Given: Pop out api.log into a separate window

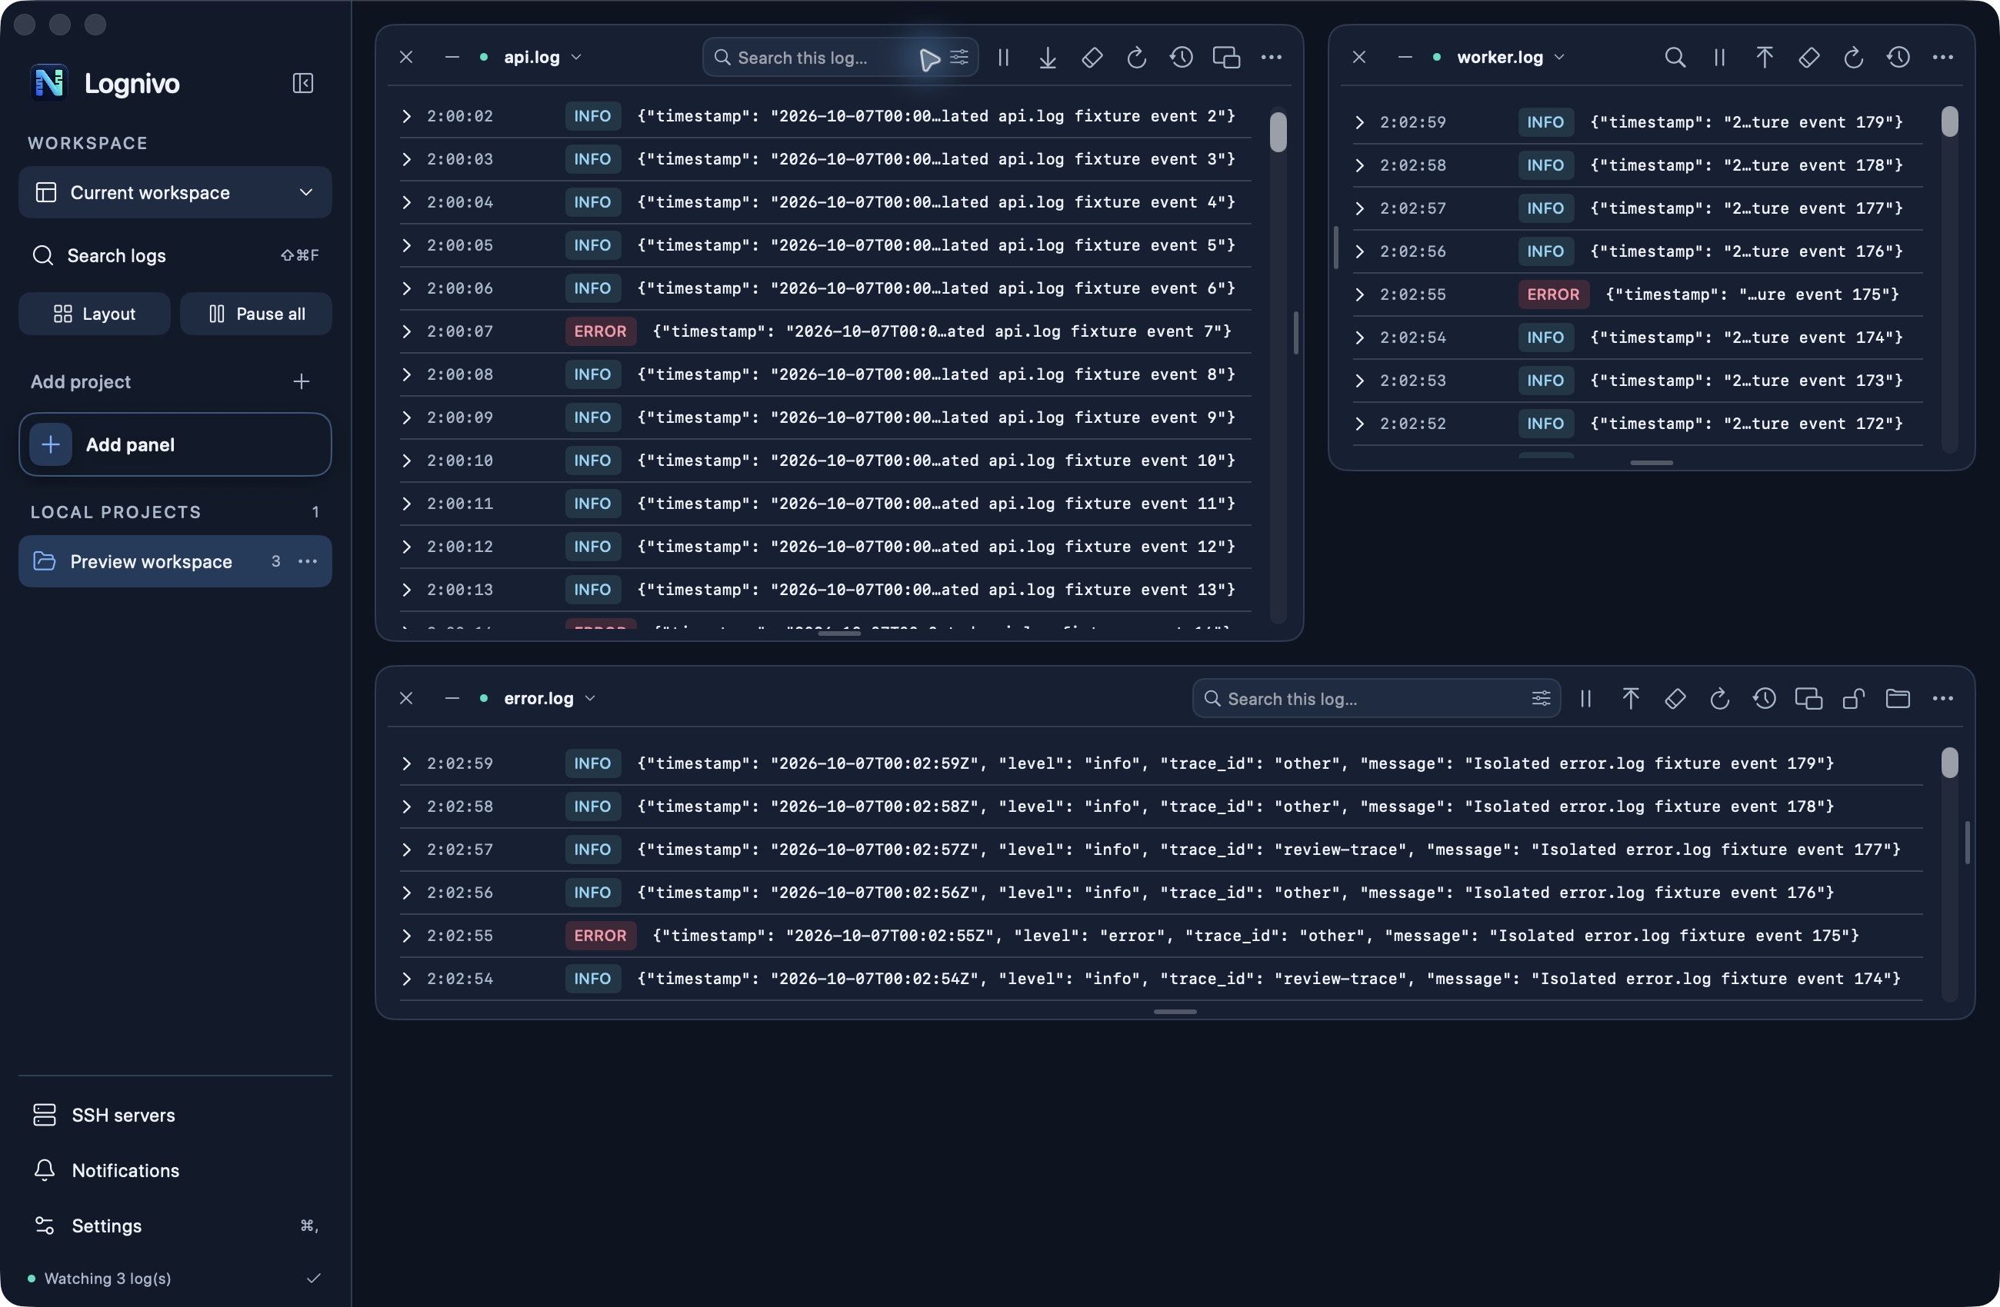Looking at the screenshot, I should point(1226,57).
